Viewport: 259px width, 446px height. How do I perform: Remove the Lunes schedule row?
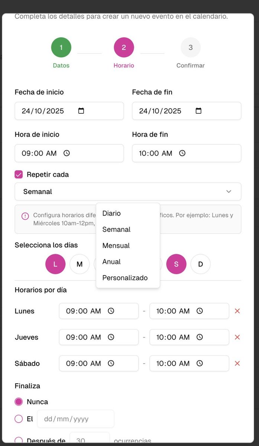coord(237,311)
